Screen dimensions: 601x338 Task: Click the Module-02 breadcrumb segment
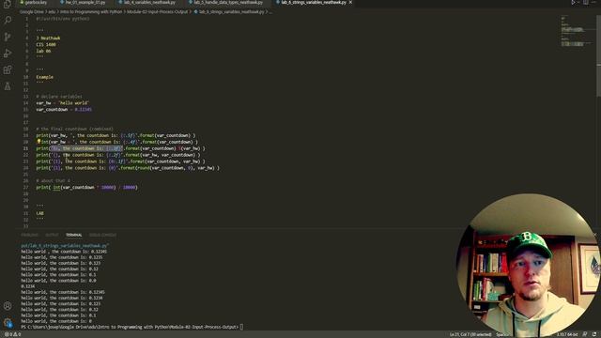tap(158, 12)
